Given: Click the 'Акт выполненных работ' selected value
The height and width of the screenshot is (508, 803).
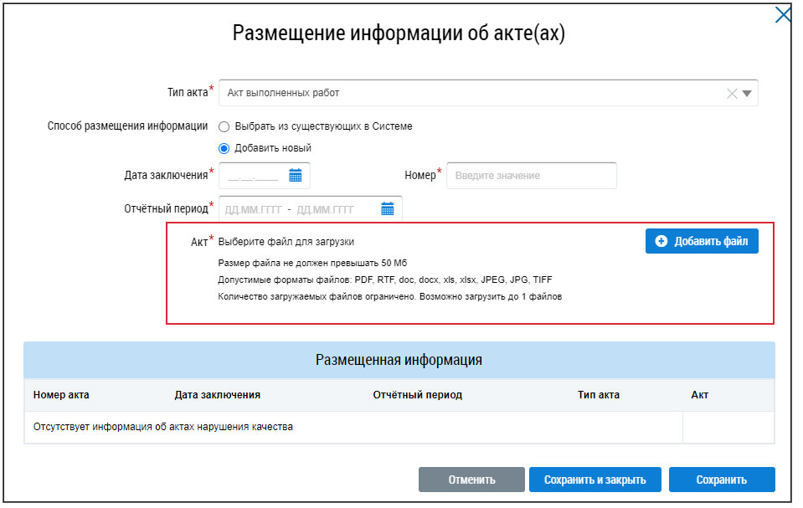Looking at the screenshot, I should [283, 93].
